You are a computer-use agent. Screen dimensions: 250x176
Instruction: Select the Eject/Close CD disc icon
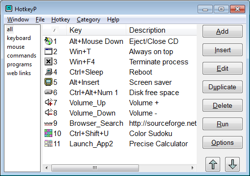48,41
